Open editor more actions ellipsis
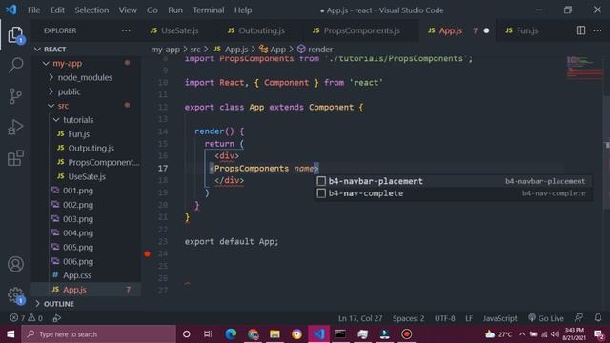 tap(598, 30)
